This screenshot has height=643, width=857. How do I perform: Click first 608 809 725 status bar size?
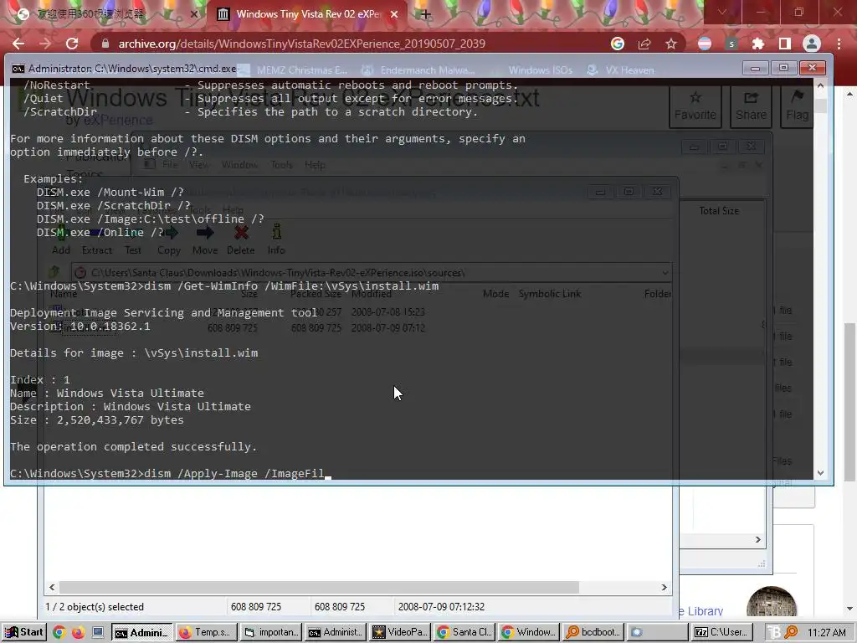tap(256, 607)
